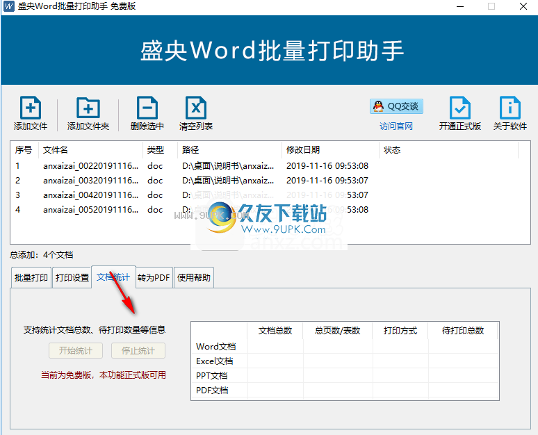Click the 开始统计 button
This screenshot has height=435, width=538.
tap(76, 351)
